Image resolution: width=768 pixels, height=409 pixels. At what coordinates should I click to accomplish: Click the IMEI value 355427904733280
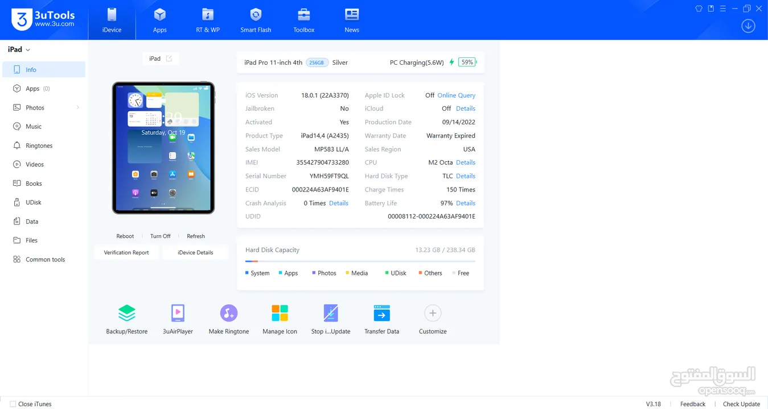(x=322, y=162)
